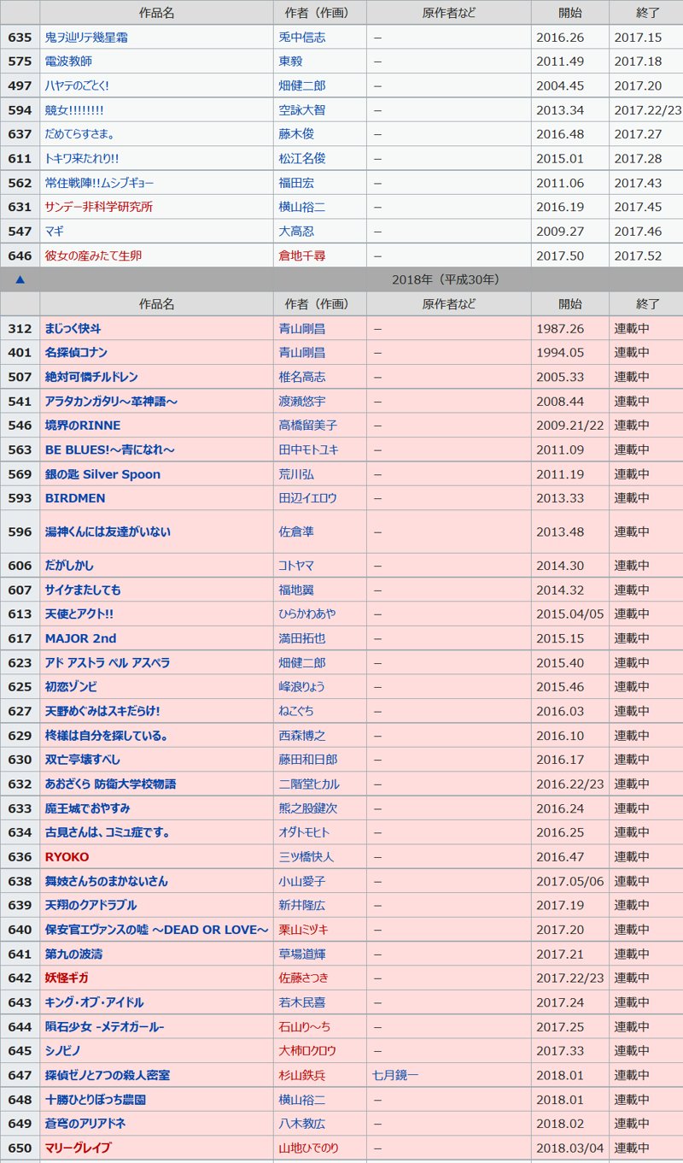This screenshot has height=1163, width=683.
Task: Open the red link 彼女の産みたて生卵
Action: click(x=93, y=256)
